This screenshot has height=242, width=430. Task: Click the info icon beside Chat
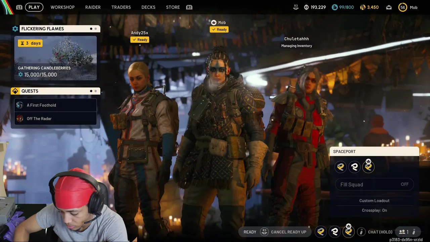[361, 232]
